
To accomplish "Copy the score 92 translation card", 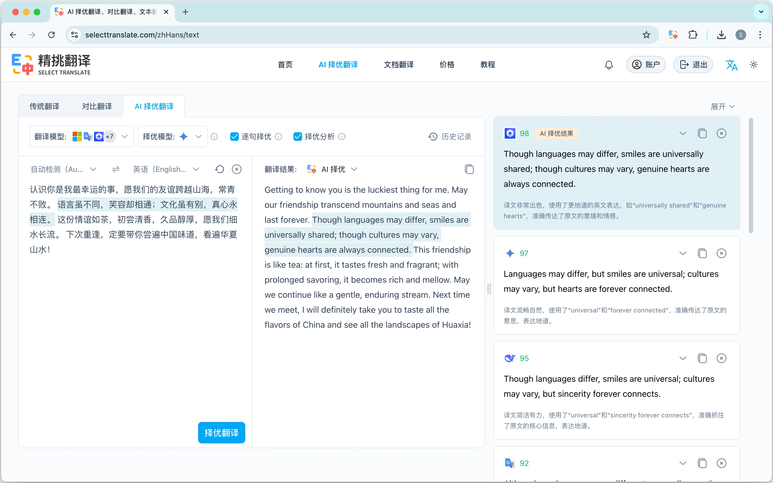I will coord(702,463).
